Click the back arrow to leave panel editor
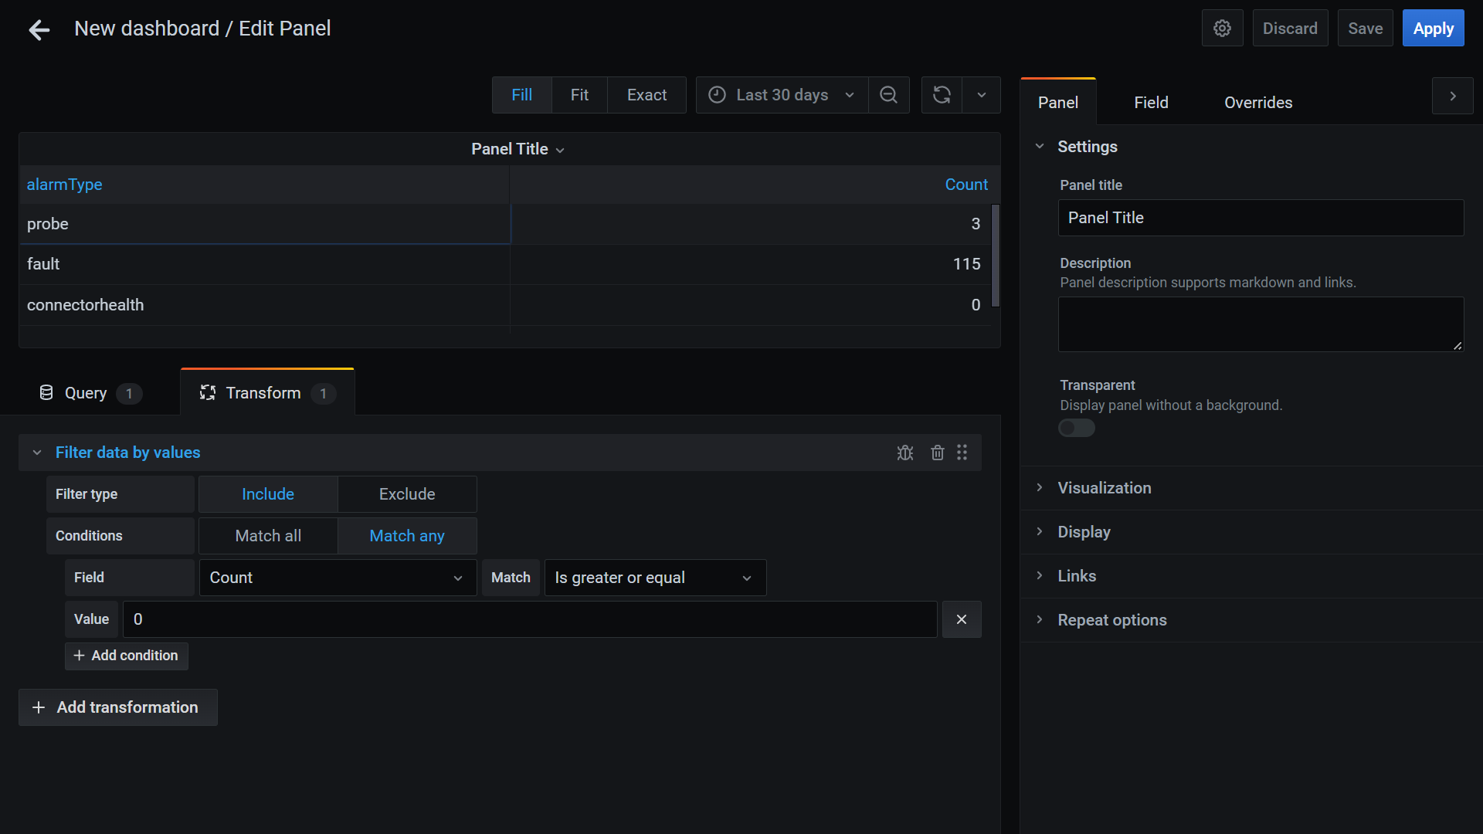Viewport: 1483px width, 834px height. pyautogui.click(x=39, y=29)
